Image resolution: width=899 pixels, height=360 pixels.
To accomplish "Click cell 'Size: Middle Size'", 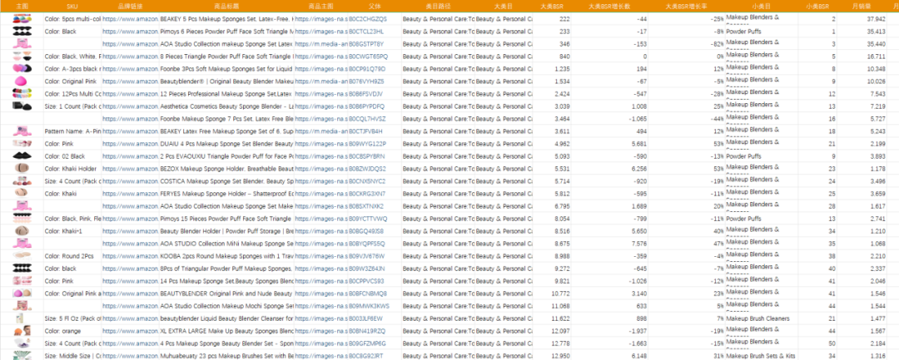I will pyautogui.click(x=72, y=356).
